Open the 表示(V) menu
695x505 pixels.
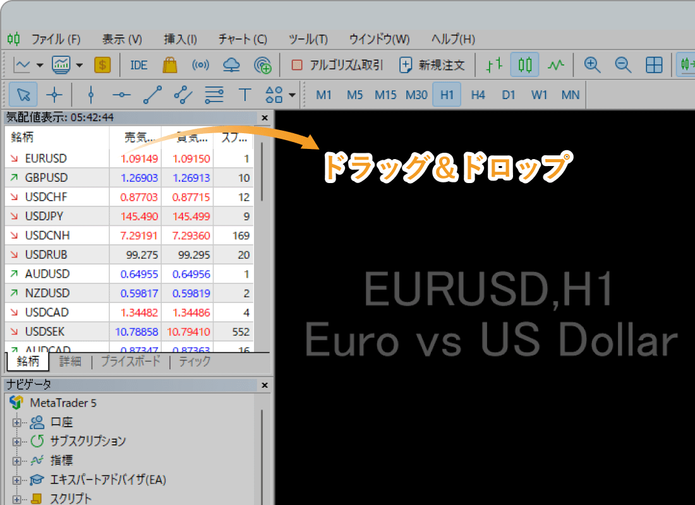122,39
